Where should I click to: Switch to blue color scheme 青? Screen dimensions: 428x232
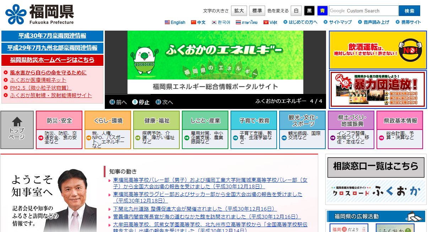coord(322,11)
